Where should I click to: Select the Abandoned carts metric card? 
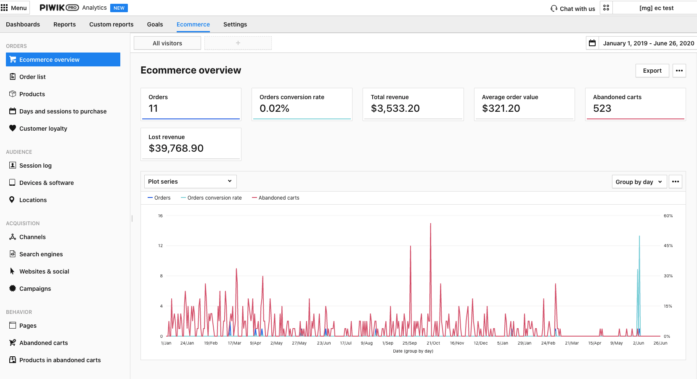click(x=635, y=104)
